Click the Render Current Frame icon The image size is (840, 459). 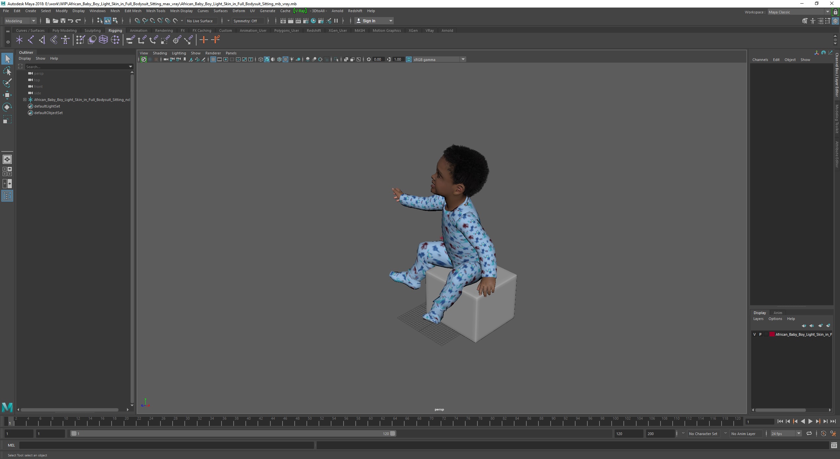290,21
